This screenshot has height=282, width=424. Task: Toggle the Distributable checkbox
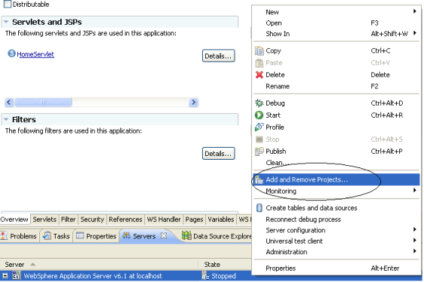(8, 4)
